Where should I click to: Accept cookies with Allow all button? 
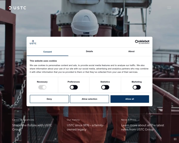pyautogui.click(x=129, y=99)
